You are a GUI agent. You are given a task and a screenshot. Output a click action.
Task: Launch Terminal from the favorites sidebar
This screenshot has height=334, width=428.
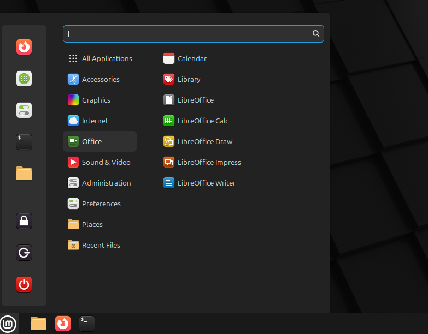pyautogui.click(x=24, y=142)
